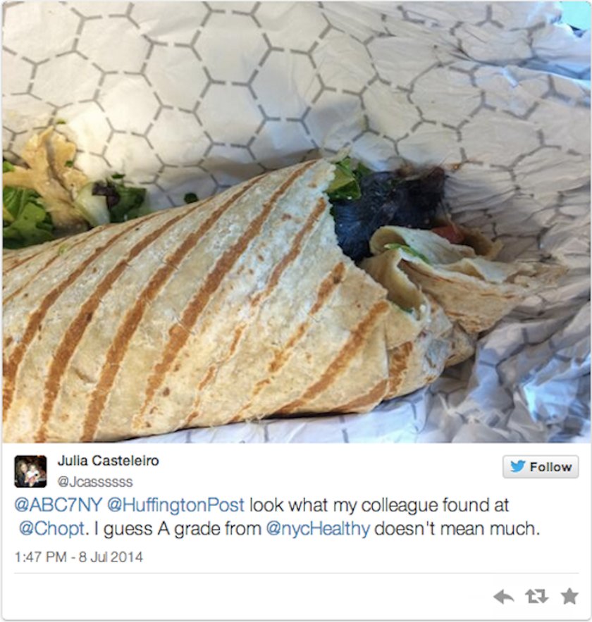This screenshot has width=592, height=622.
Task: Reply to the tweet using arrow icon
Action: 503,596
